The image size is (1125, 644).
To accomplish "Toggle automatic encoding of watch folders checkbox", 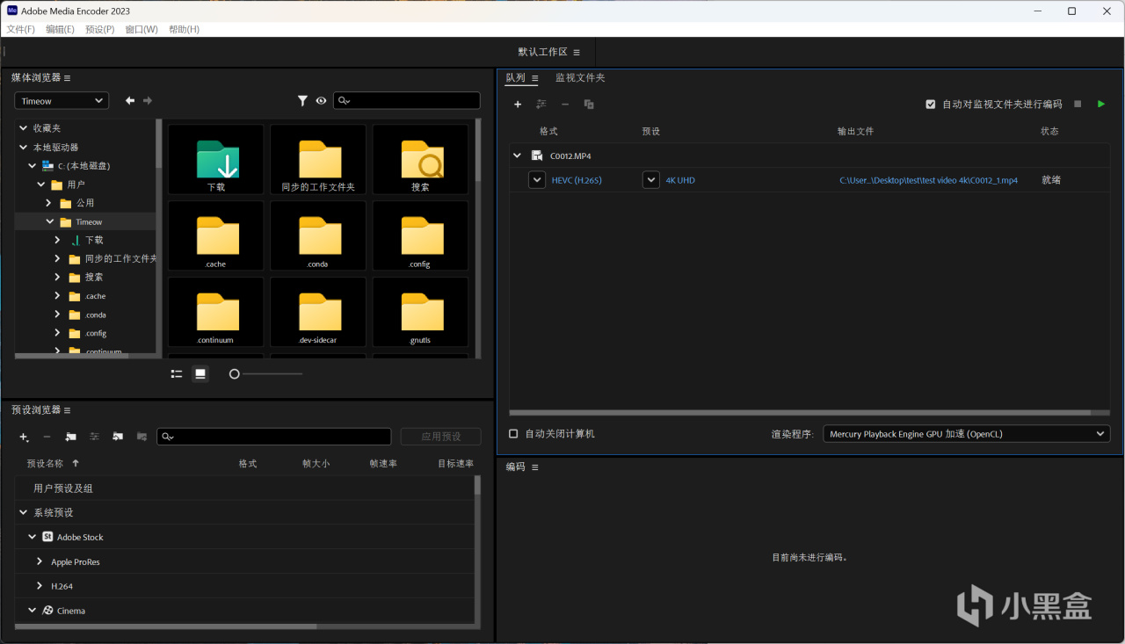I will click(x=931, y=105).
